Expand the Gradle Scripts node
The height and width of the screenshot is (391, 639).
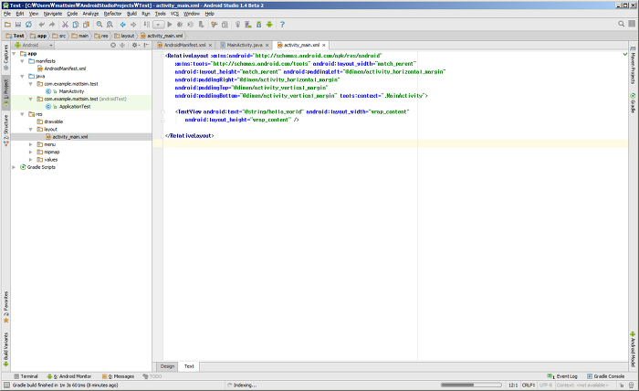pyautogui.click(x=15, y=167)
